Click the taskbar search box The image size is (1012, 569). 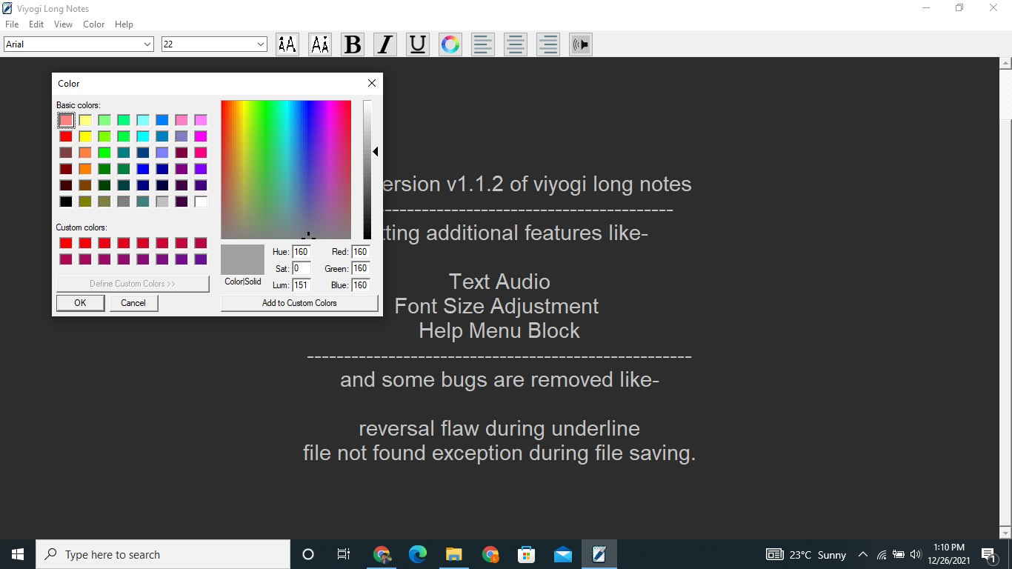(x=163, y=554)
